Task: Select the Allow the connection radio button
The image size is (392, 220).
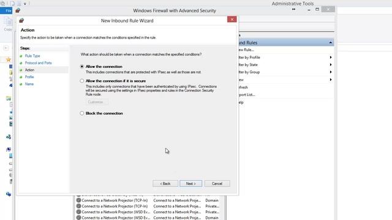Action: (x=81, y=67)
